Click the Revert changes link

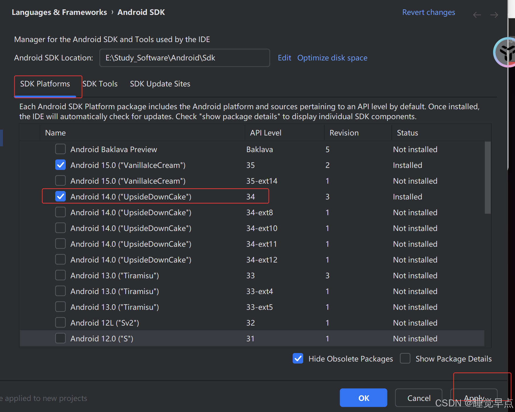click(x=428, y=12)
